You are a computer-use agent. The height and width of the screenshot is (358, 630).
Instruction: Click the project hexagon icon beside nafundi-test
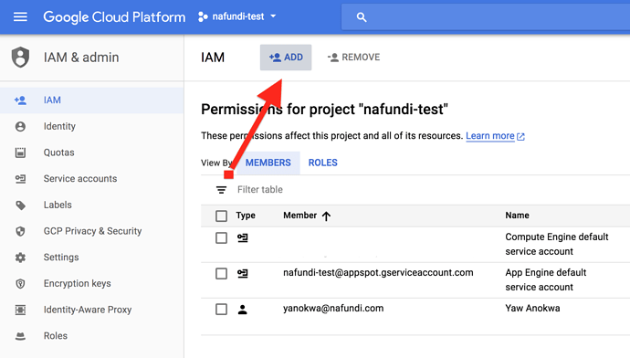click(x=203, y=16)
